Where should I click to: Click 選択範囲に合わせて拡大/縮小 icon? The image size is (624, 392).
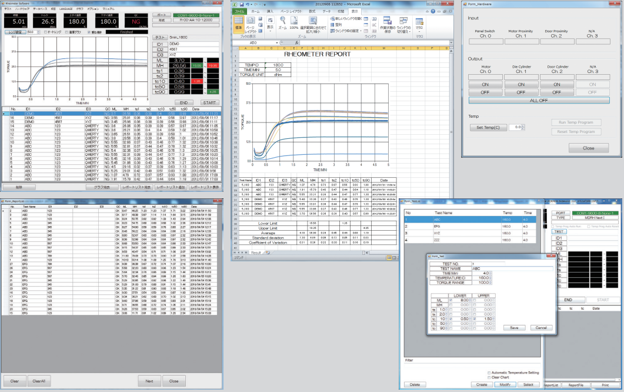(x=313, y=20)
